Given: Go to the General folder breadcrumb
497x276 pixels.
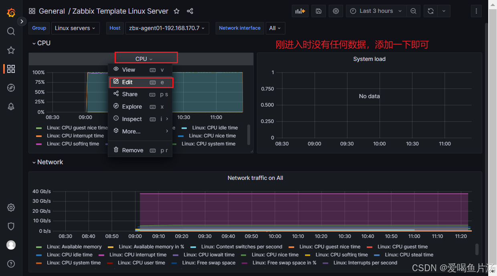Looking at the screenshot, I should click(x=52, y=11).
